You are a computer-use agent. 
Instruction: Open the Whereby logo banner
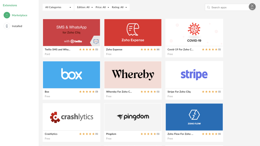coord(133,75)
